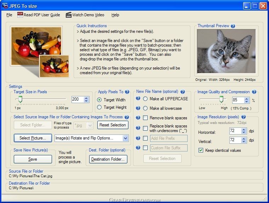
Task: Open help for Image Resolution (pixels)
Action: coord(244,117)
